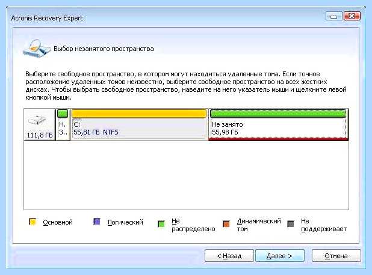Click the Логический legend label
The height and width of the screenshot is (275, 372).
point(125,222)
